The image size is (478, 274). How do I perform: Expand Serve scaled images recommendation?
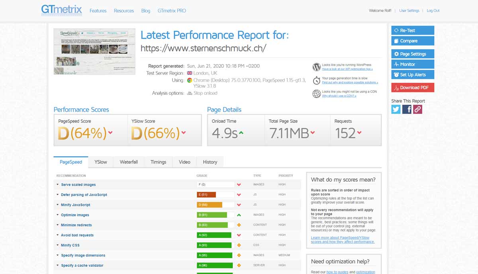pos(78,185)
